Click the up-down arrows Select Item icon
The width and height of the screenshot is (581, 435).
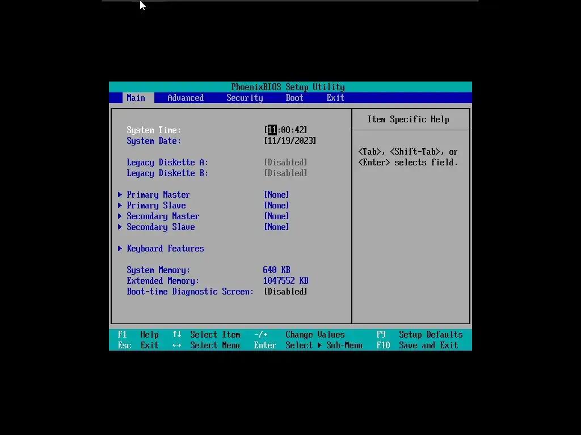[x=177, y=334]
